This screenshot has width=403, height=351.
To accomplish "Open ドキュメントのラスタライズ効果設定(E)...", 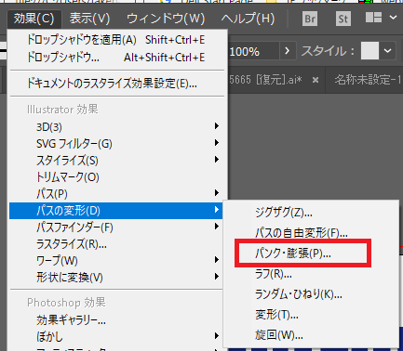I will pos(117,84).
